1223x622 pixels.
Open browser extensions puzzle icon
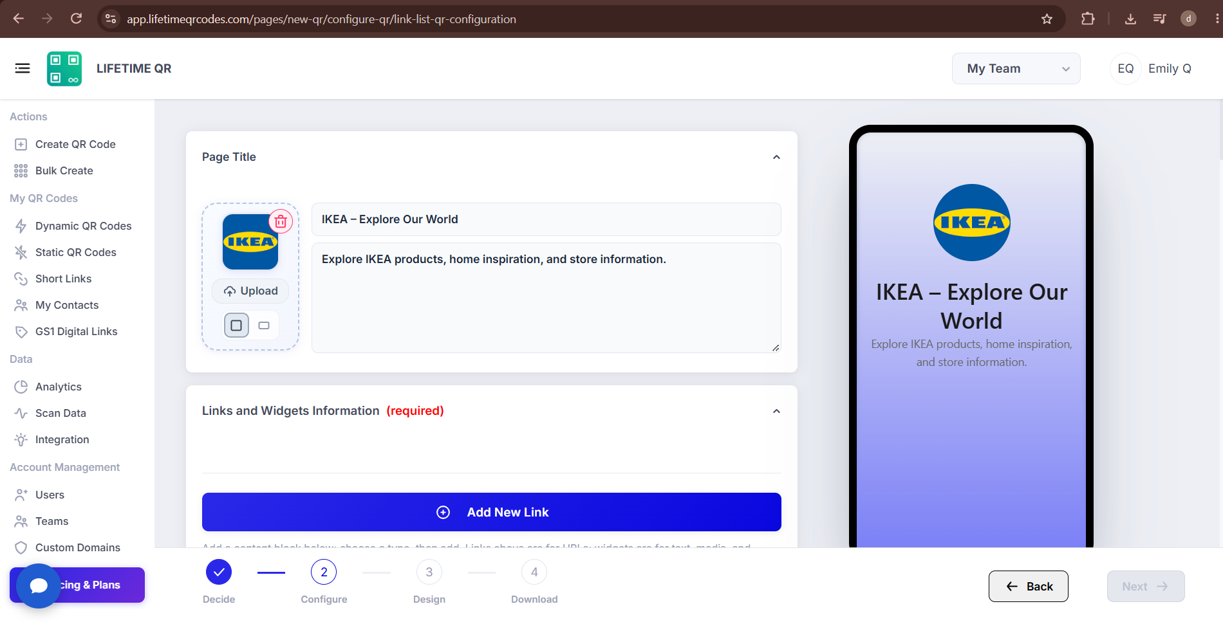click(x=1088, y=19)
